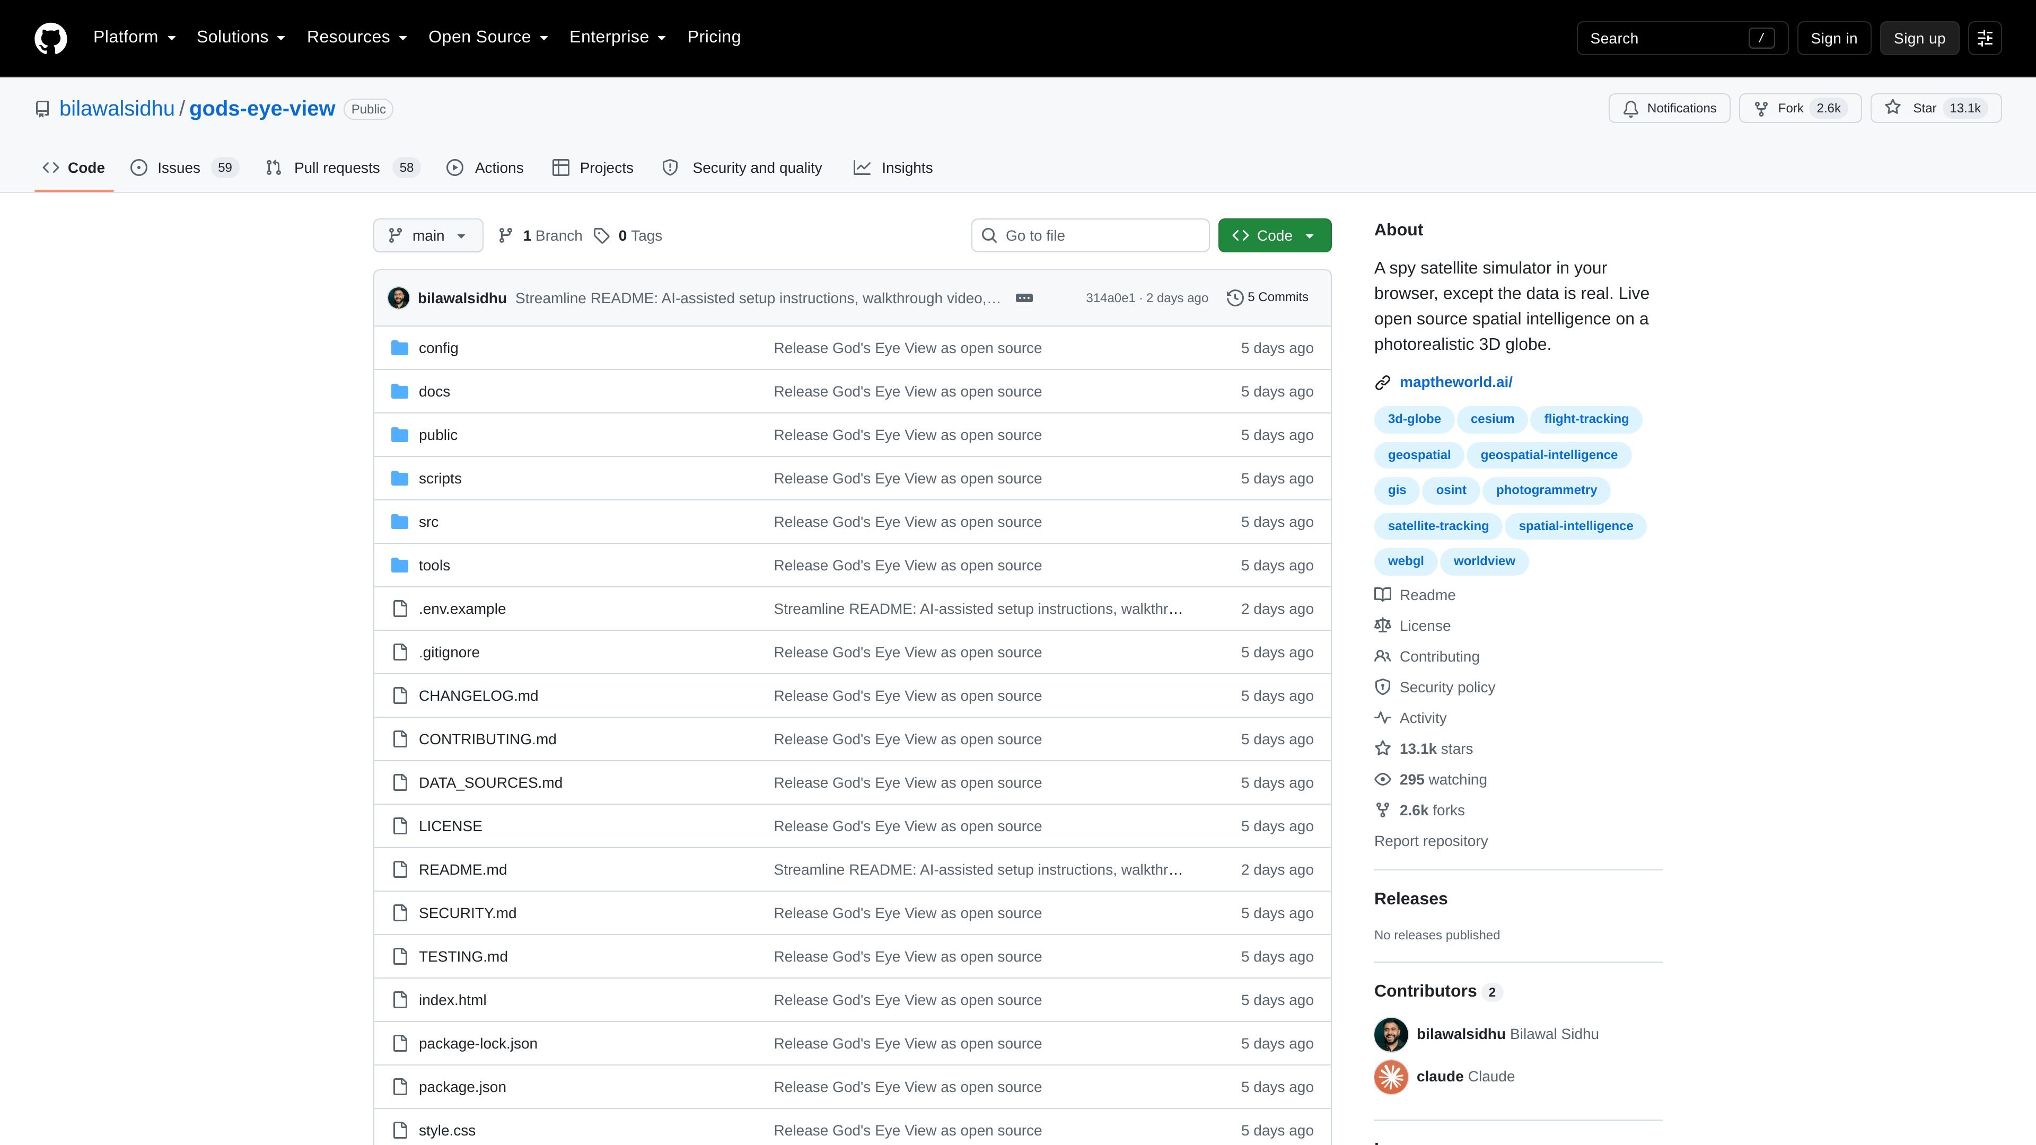Click the .env.example file icon
2036x1145 pixels.
(400, 609)
